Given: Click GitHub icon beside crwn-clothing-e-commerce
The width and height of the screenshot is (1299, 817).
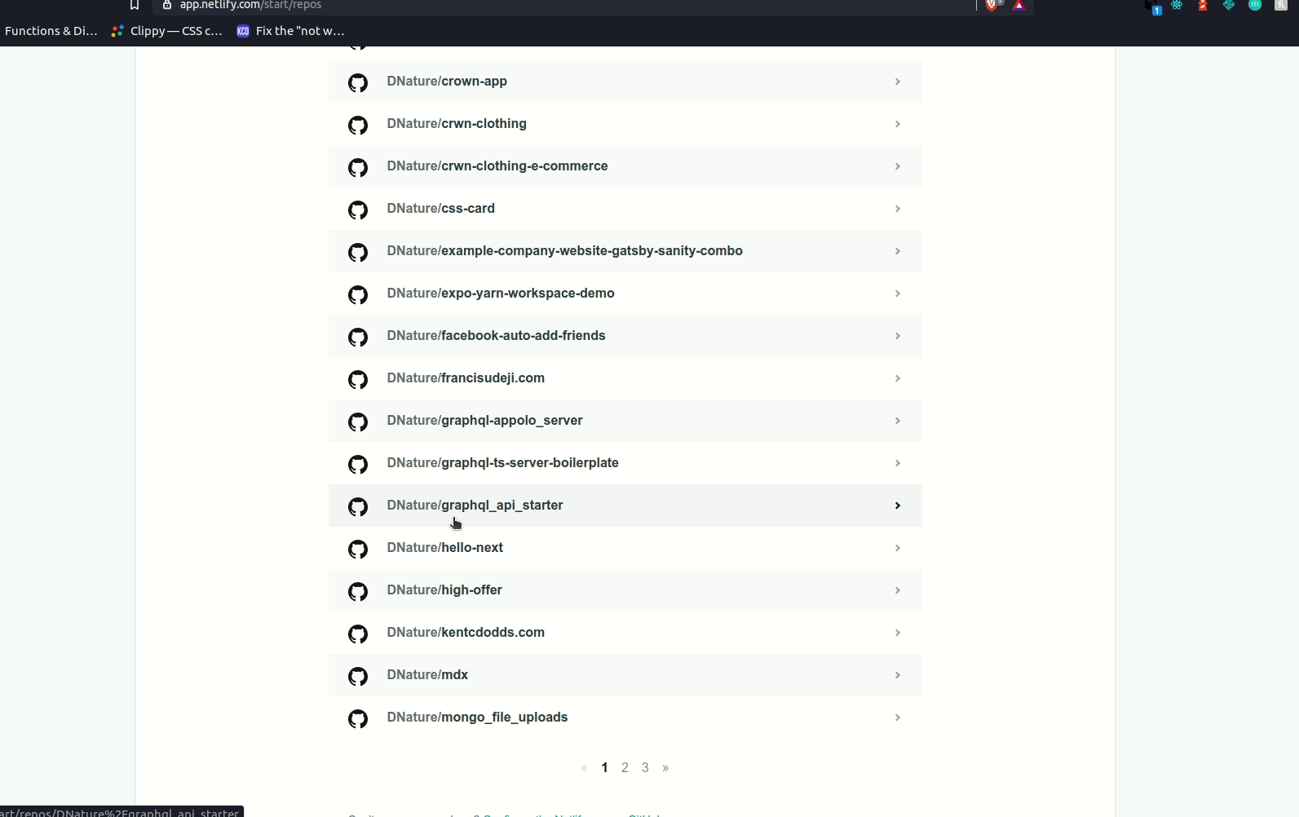Looking at the screenshot, I should tap(358, 167).
